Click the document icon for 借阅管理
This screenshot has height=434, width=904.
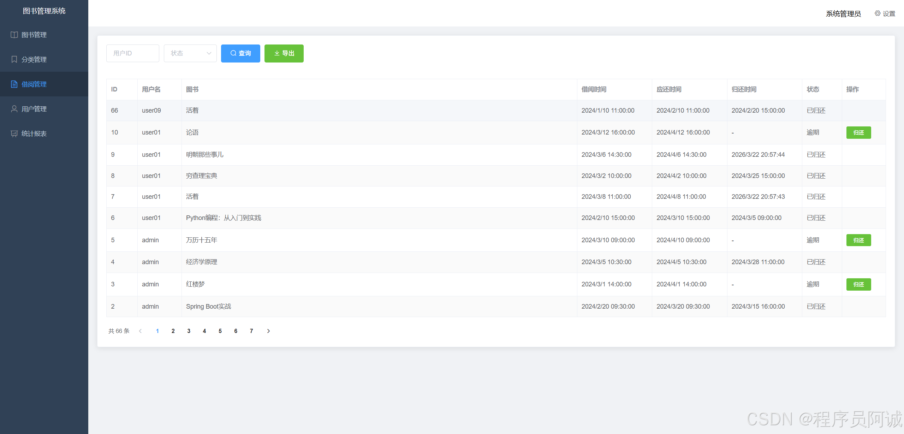coord(14,84)
